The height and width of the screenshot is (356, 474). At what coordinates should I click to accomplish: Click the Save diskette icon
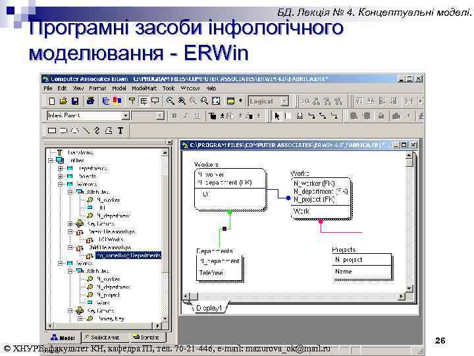[x=74, y=101]
